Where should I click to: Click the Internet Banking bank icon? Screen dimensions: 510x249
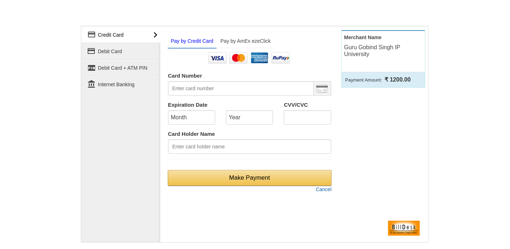coord(92,84)
